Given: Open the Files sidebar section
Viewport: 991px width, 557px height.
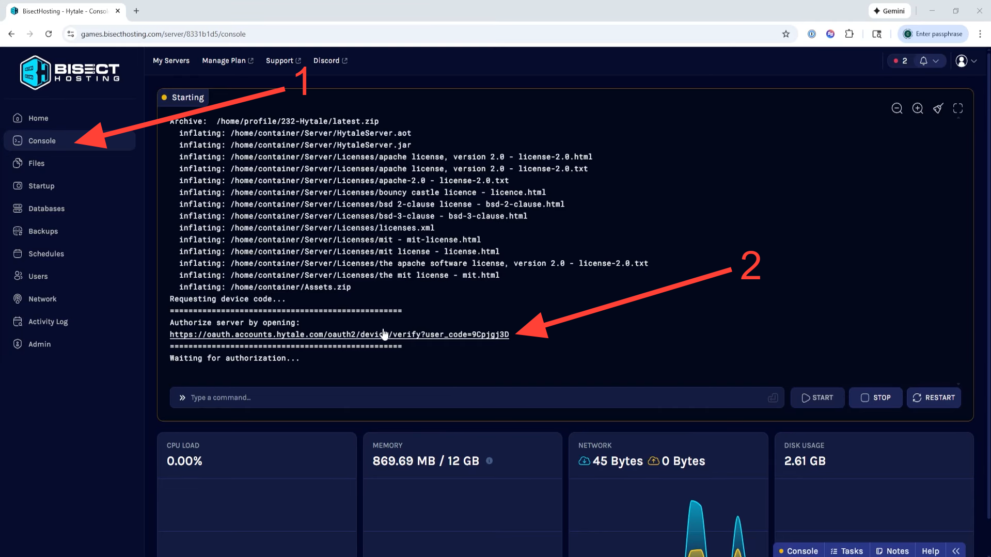Looking at the screenshot, I should click(36, 163).
